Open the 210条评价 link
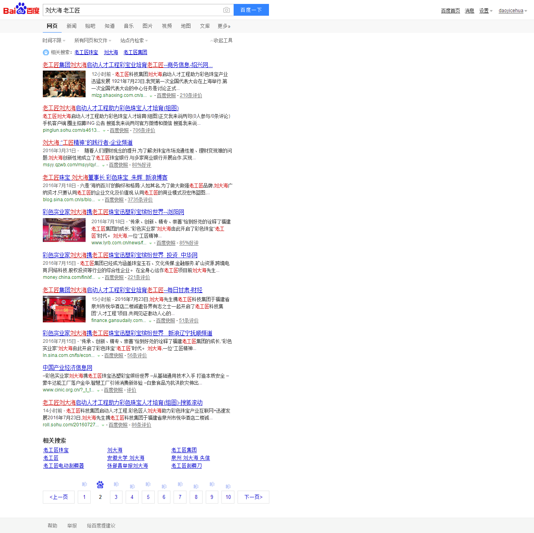This screenshot has width=534, height=533. coord(191,95)
